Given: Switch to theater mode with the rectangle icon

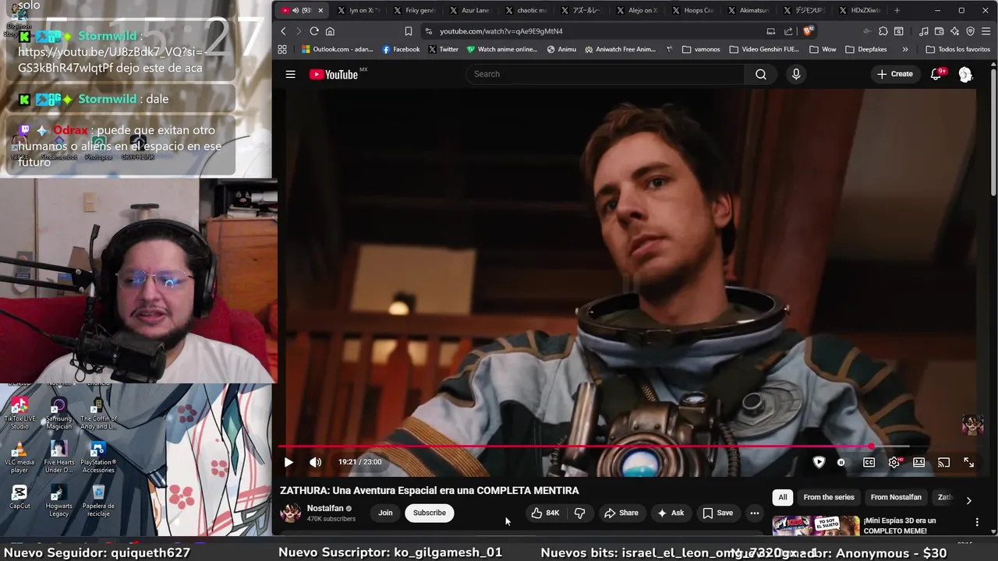Looking at the screenshot, I should 919,462.
